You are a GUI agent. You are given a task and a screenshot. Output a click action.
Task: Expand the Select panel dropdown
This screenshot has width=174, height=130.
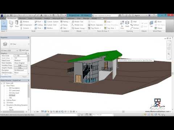click(4, 31)
